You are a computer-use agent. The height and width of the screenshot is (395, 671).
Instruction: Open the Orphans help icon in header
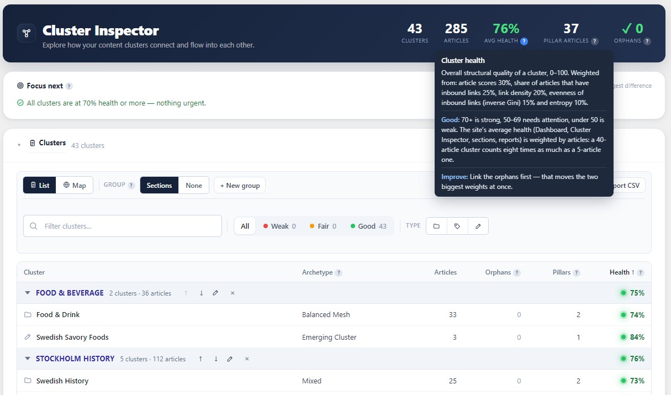(x=647, y=41)
